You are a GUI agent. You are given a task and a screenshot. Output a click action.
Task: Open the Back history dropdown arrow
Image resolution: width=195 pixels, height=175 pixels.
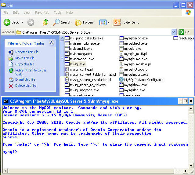22,22
